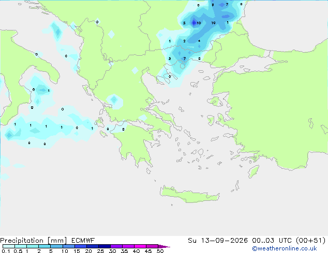Viewport: 328px width, 253px height.
Task: Click the 19 precipitation value on map
Action: (213, 23)
